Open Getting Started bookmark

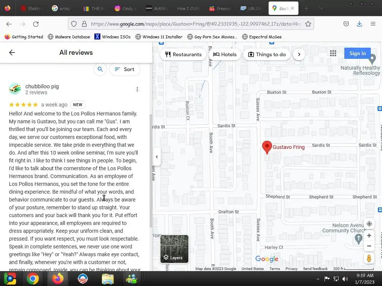(x=24, y=37)
